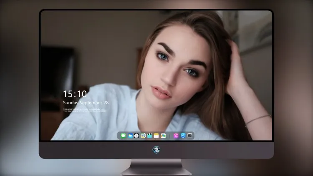Launch the Weather app from the dock
Screen dimensions: 313x176
point(130,136)
